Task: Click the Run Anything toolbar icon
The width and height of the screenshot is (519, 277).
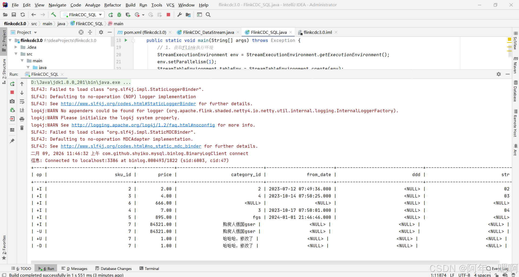Action: point(199,15)
